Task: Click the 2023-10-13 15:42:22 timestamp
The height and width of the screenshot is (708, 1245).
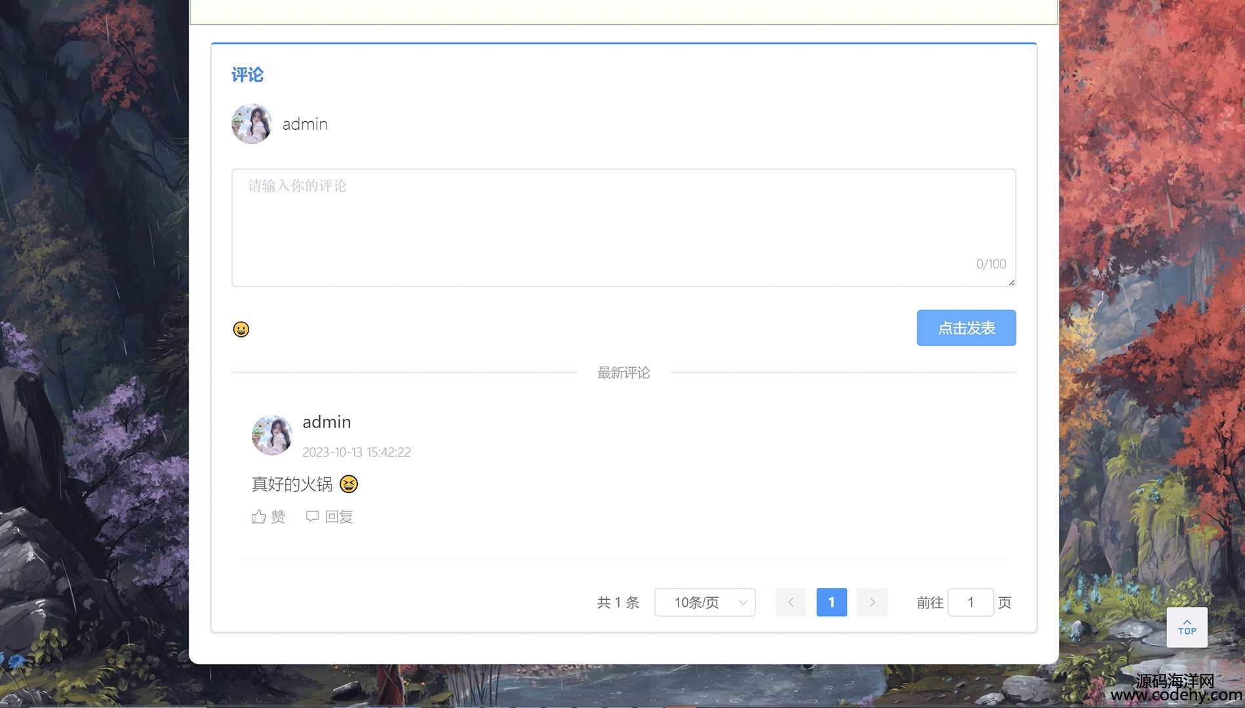Action: coord(356,452)
